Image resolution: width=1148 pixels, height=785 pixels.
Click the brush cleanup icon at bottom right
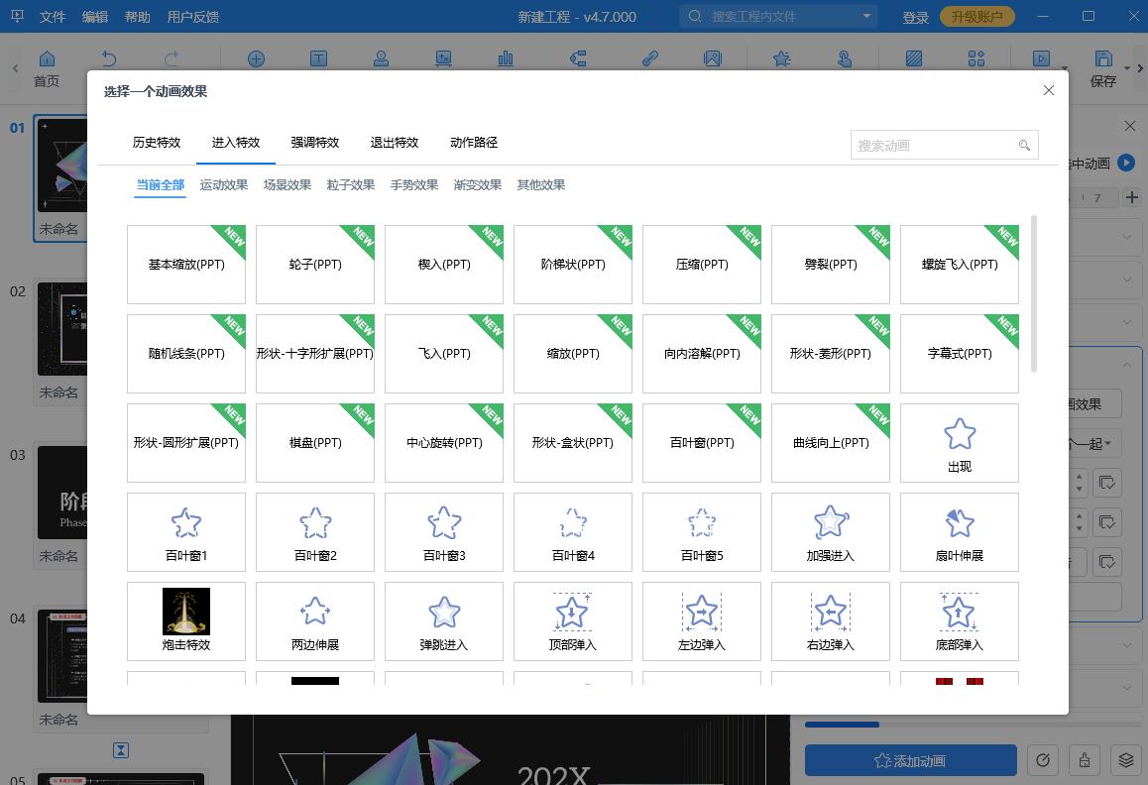point(1085,759)
